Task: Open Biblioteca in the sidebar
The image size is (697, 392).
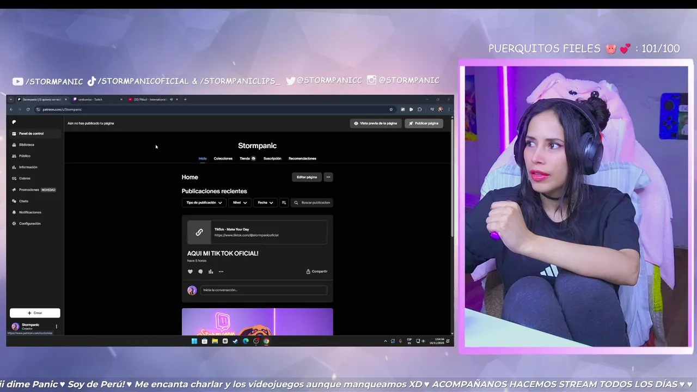Action: [x=35, y=145]
